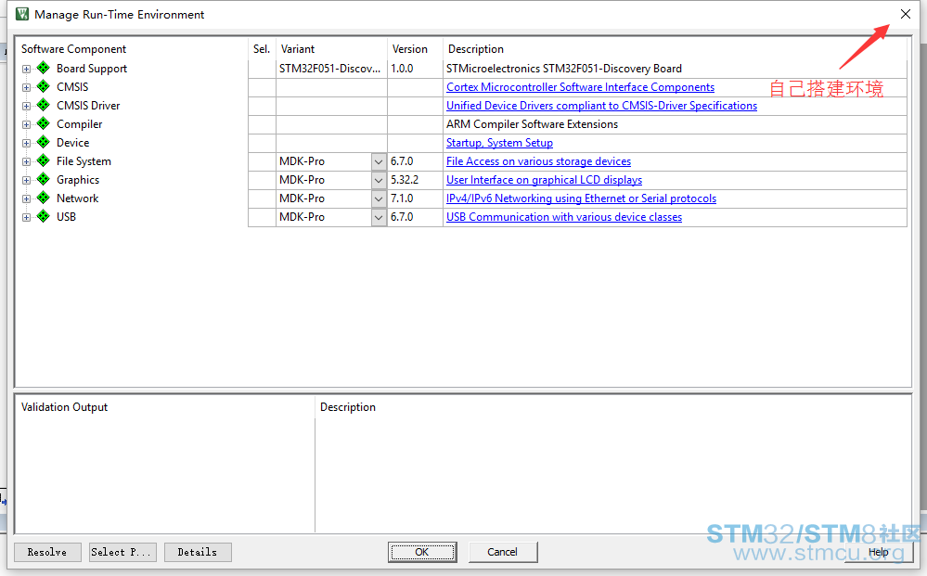Screen dimensions: 927x576
Task: Click the Graphics green diamond icon
Action: 44,180
